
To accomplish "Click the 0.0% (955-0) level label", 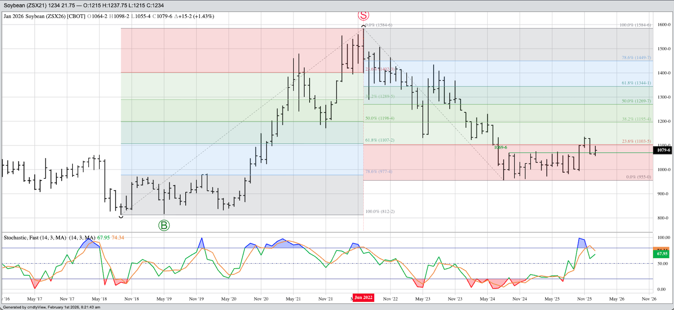I will coord(638,177).
